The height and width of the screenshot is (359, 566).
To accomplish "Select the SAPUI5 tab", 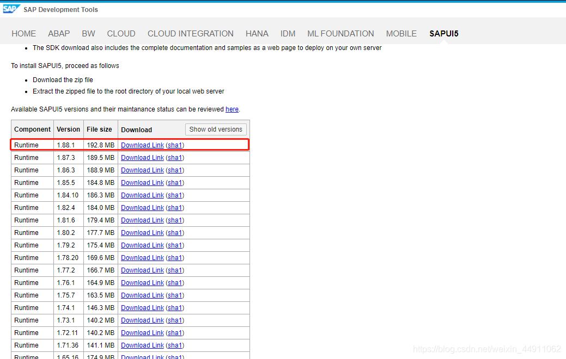I will pyautogui.click(x=444, y=34).
